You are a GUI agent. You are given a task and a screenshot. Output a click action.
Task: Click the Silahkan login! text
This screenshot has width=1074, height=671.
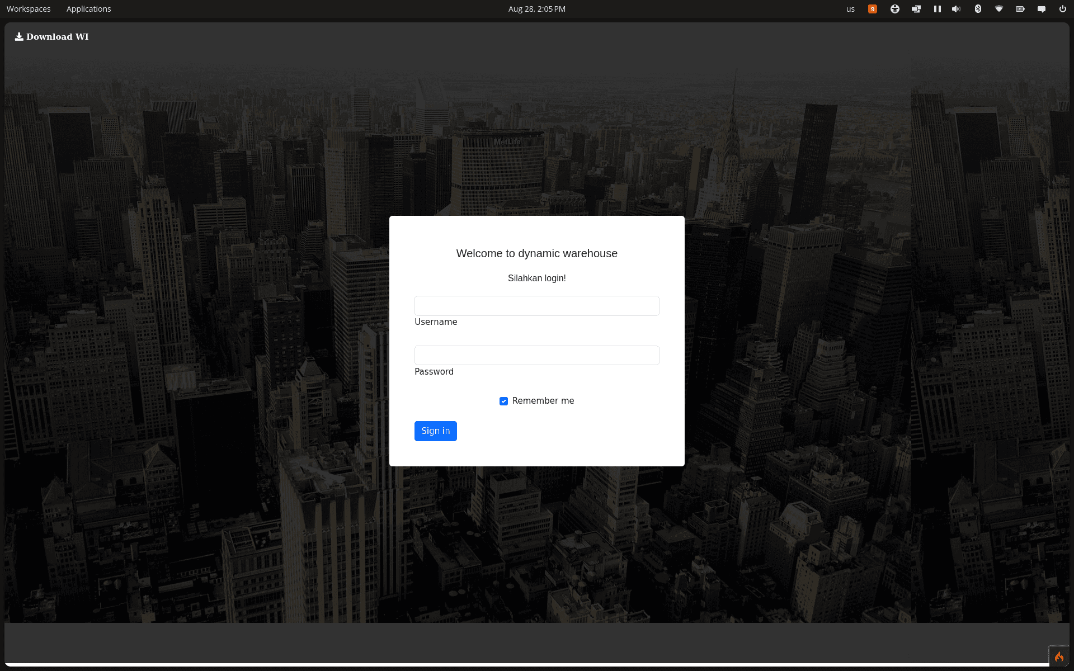pyautogui.click(x=536, y=278)
